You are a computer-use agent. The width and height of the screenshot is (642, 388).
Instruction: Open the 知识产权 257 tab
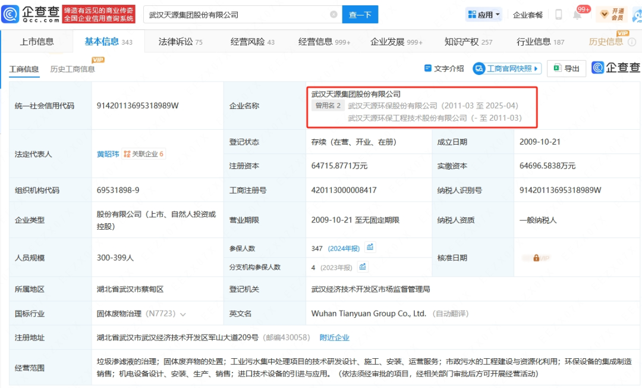click(468, 42)
